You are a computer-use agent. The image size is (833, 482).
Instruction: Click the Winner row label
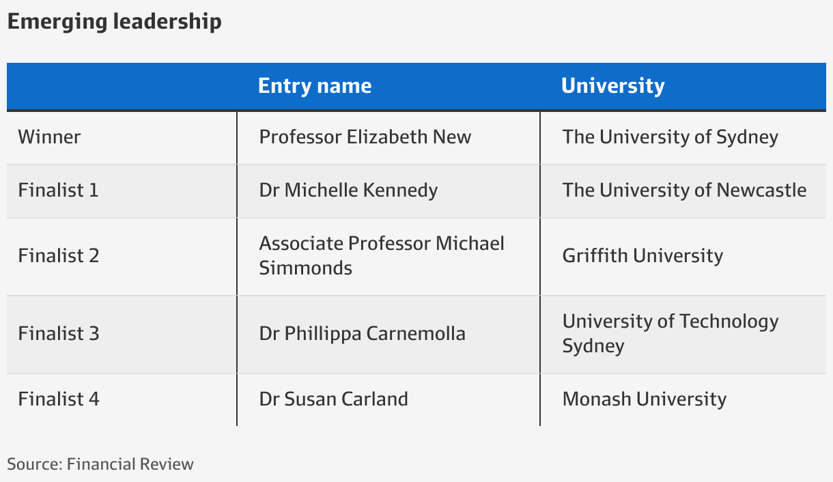tap(49, 137)
